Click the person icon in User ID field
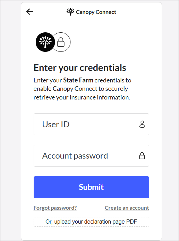The height and width of the screenshot is (241, 179). tap(142, 124)
